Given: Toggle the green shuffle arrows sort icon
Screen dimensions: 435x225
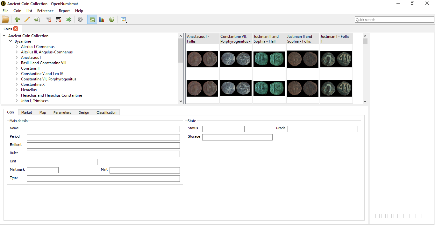Looking at the screenshot, I should [68, 19].
